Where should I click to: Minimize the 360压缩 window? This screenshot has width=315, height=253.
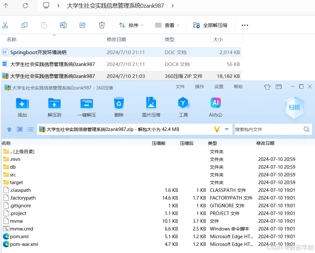[293, 87]
